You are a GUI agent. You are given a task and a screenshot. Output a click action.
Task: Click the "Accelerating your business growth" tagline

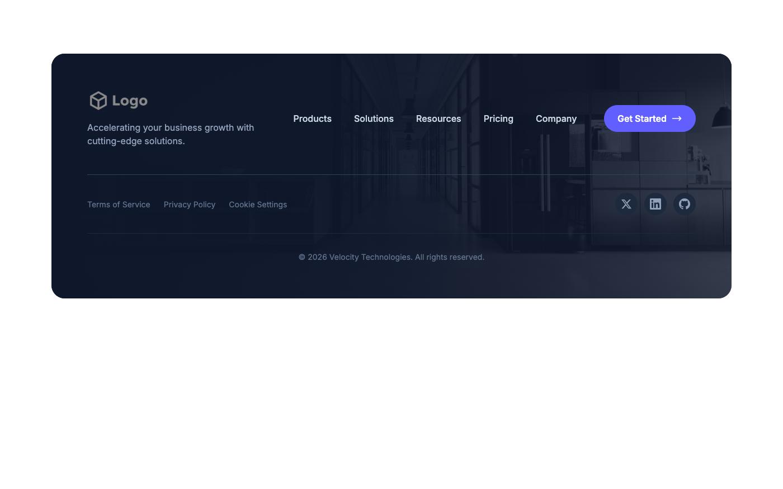pyautogui.click(x=171, y=134)
